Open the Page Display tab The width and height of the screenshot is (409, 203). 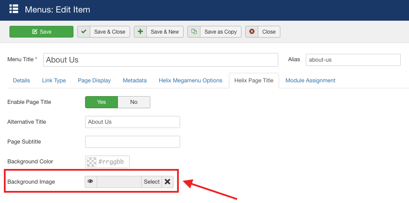(x=94, y=81)
